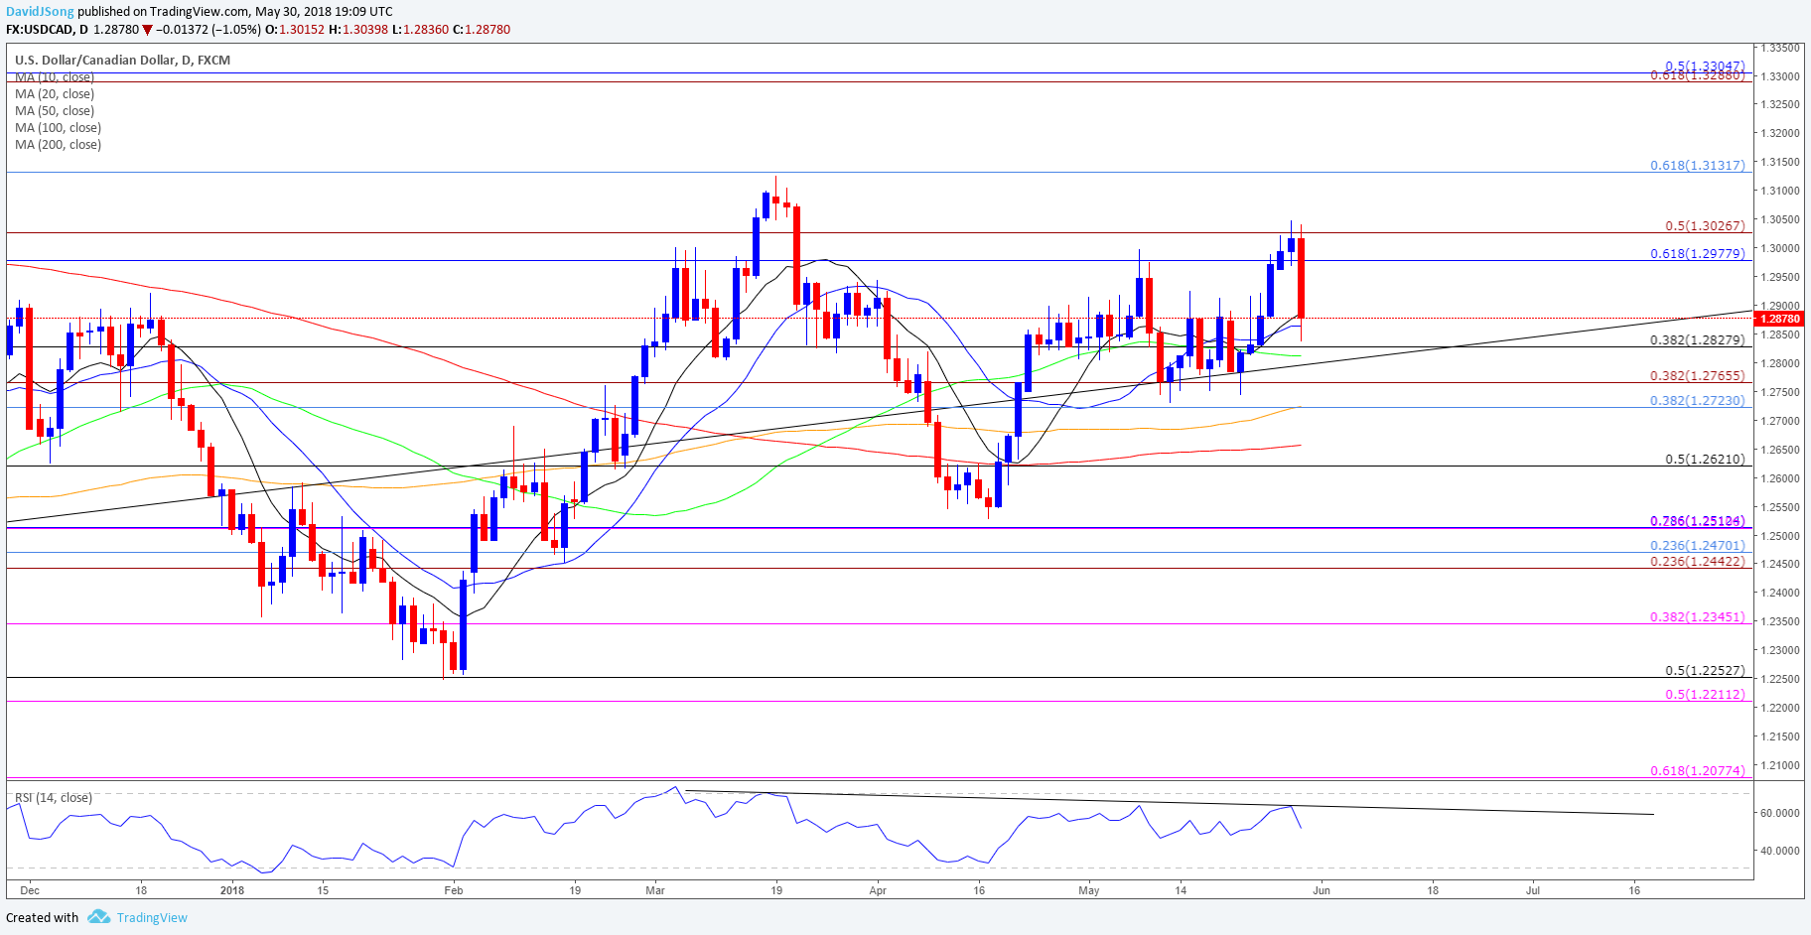
Task: Select the MA (200, close) indicator label
Action: [58, 145]
